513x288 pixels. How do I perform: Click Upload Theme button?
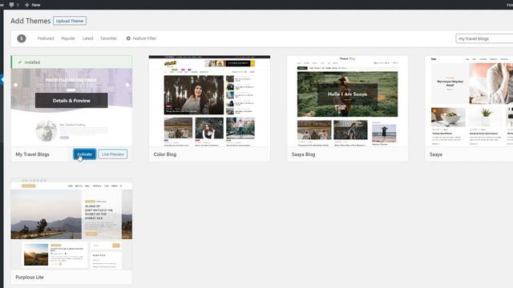click(70, 21)
